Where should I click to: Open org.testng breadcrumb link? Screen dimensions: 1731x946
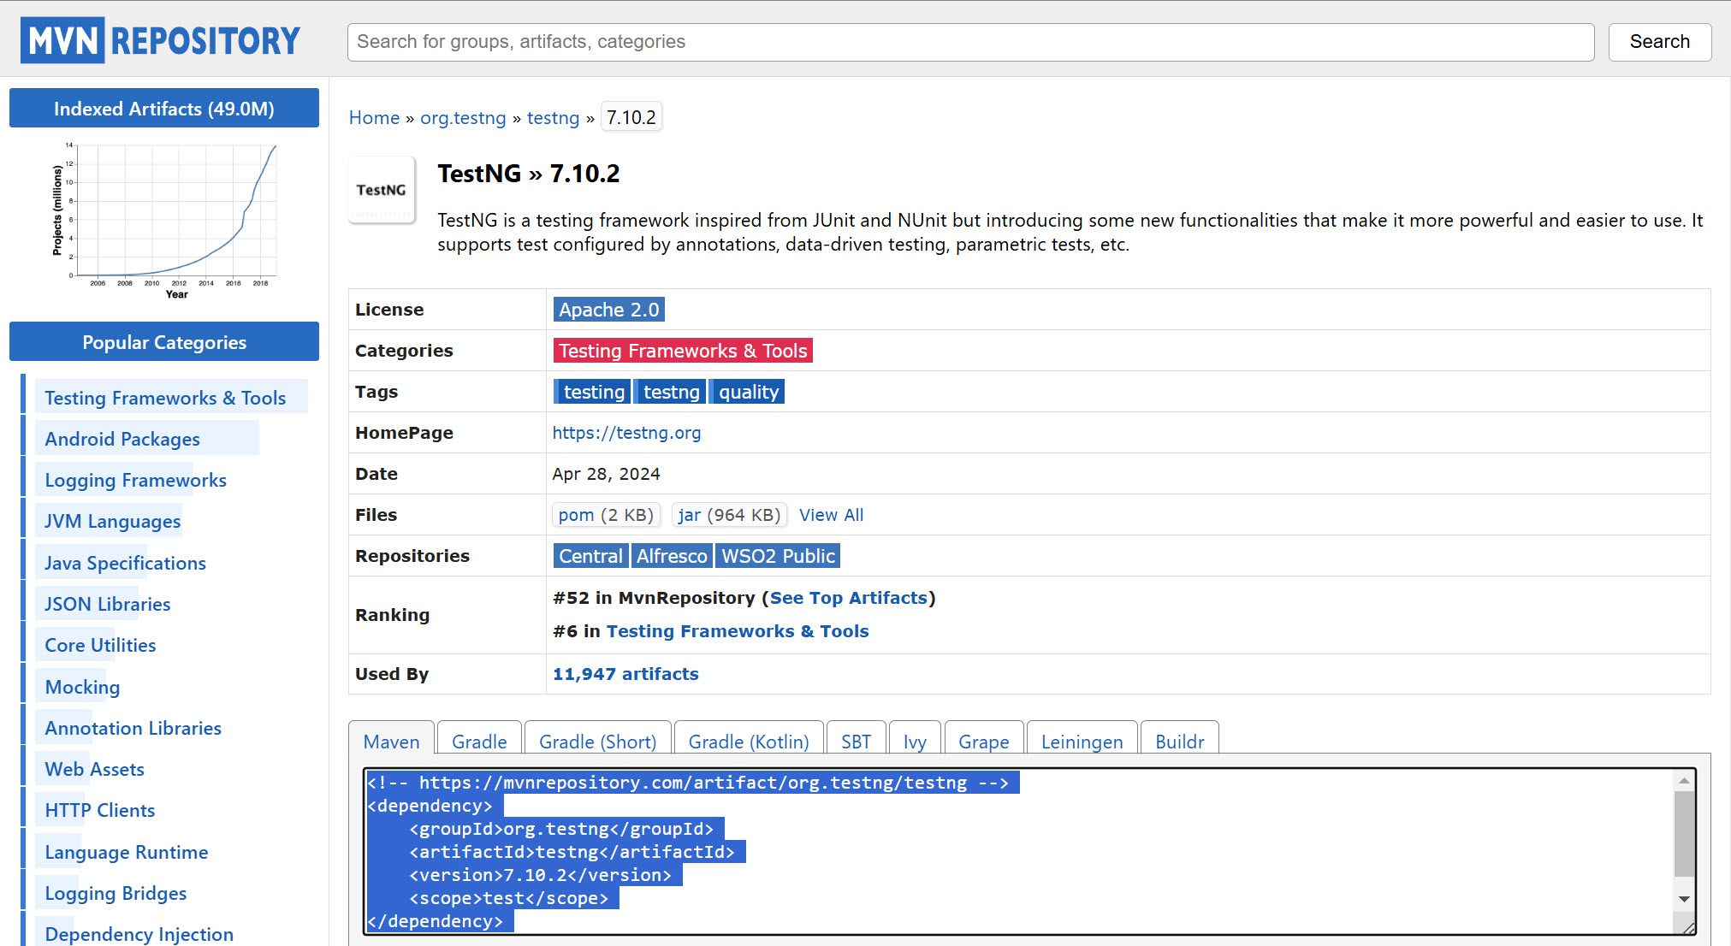click(463, 117)
